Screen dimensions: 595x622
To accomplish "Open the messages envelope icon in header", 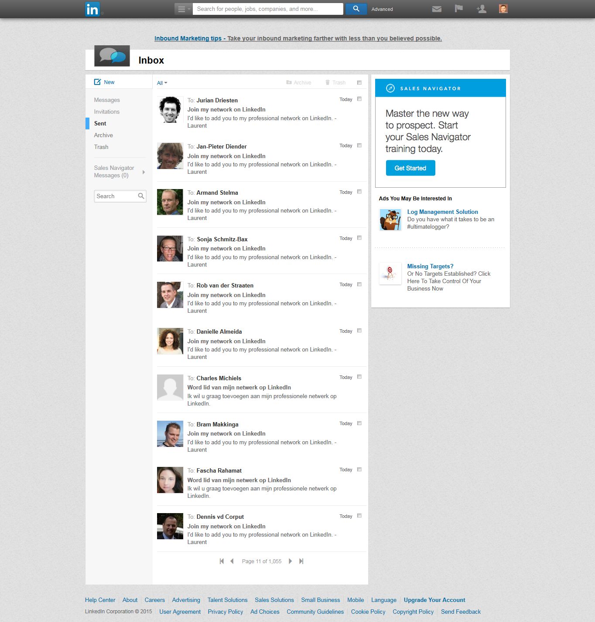I will coord(436,9).
